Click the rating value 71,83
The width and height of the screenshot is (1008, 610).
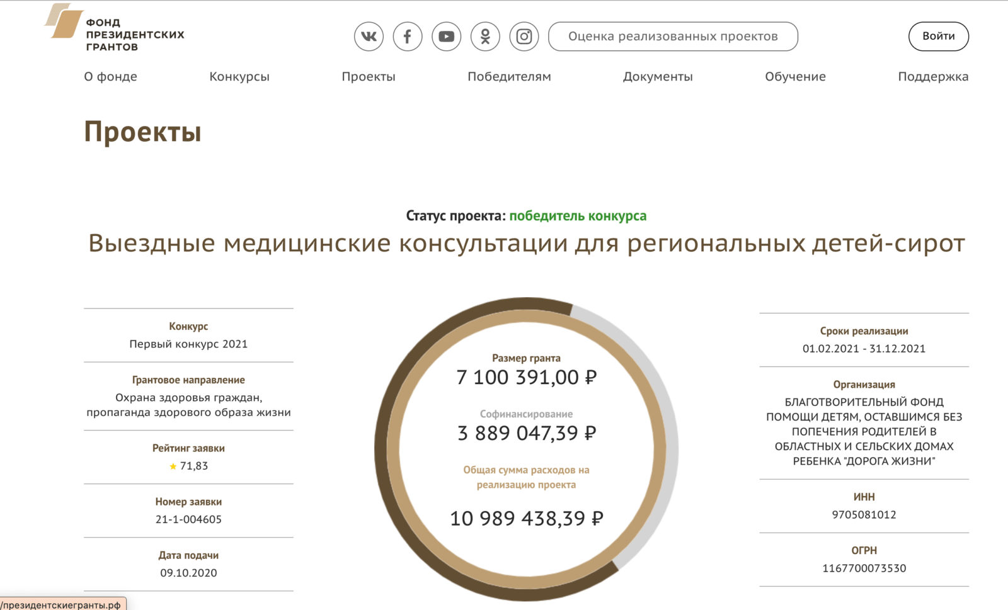coord(194,466)
